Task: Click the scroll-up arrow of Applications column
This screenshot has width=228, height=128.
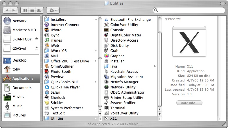Action: (100, 110)
